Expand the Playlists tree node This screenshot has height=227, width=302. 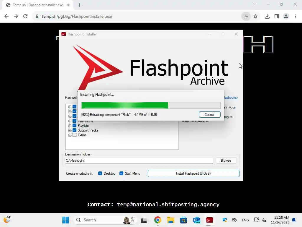pos(70,126)
